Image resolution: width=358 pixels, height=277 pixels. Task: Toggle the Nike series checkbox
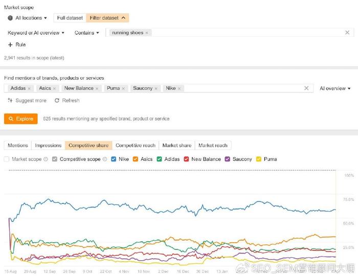[x=114, y=159]
